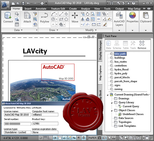
Task: Toggle ortho mode in status bar
Action: 50,138
